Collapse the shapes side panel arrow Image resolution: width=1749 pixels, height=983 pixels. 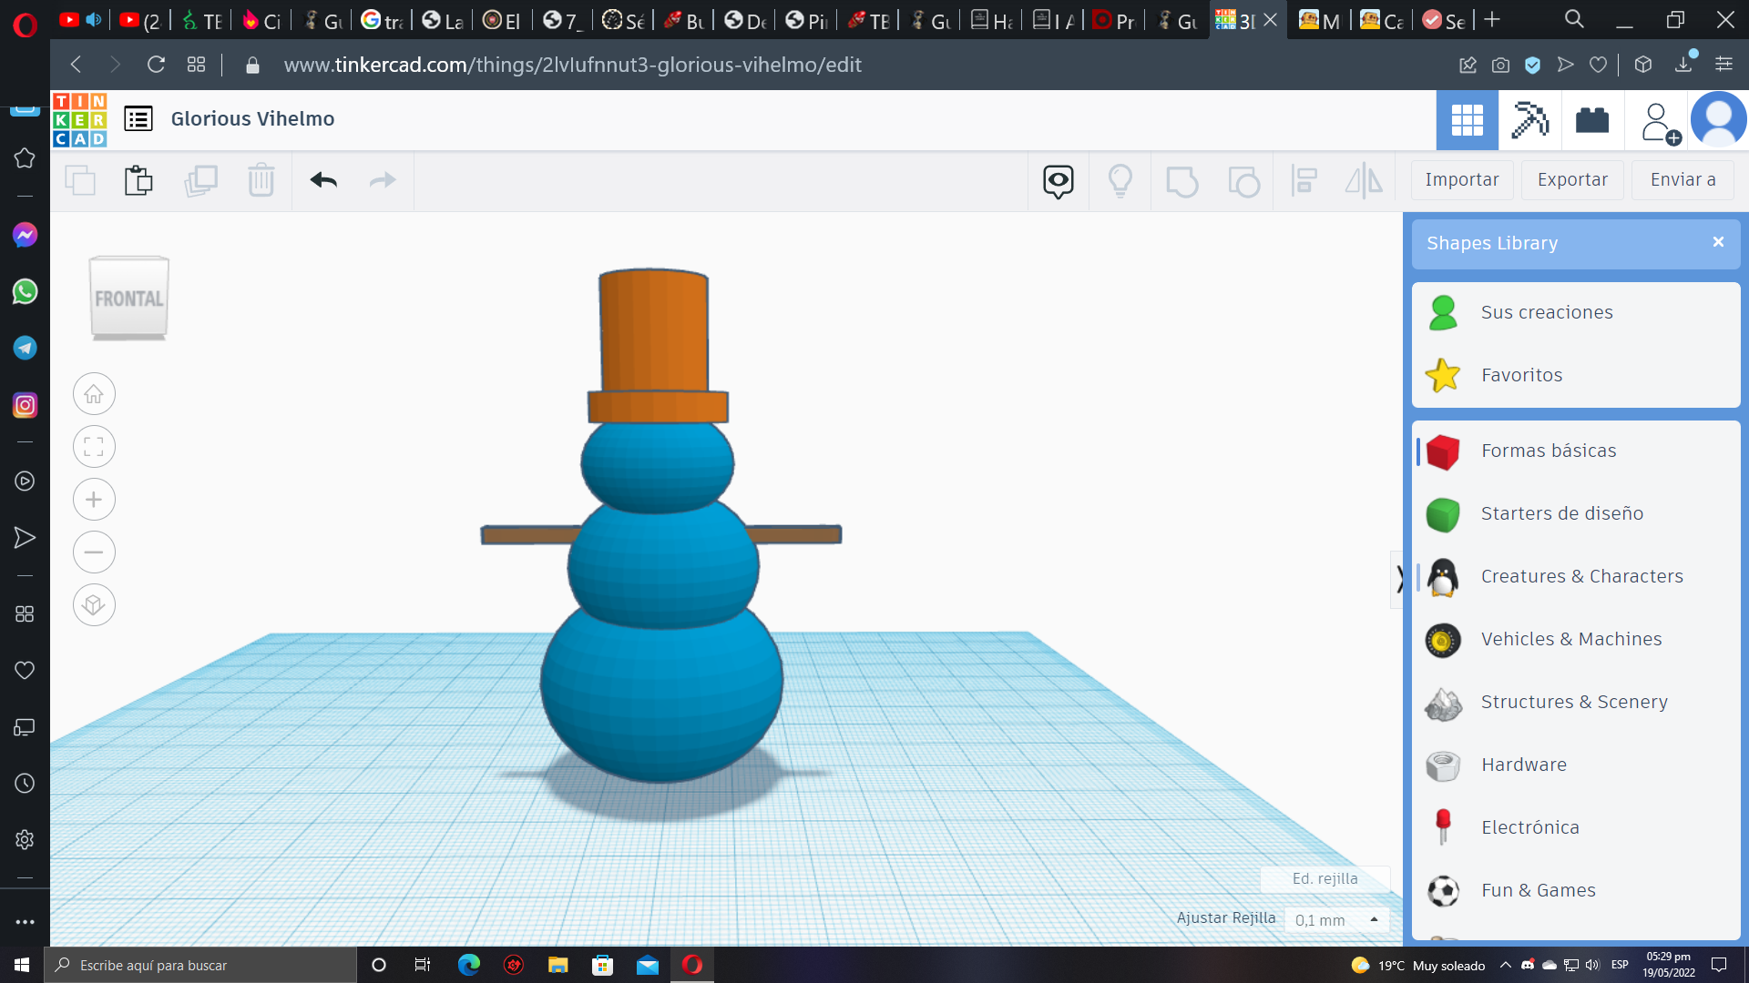tap(1399, 578)
